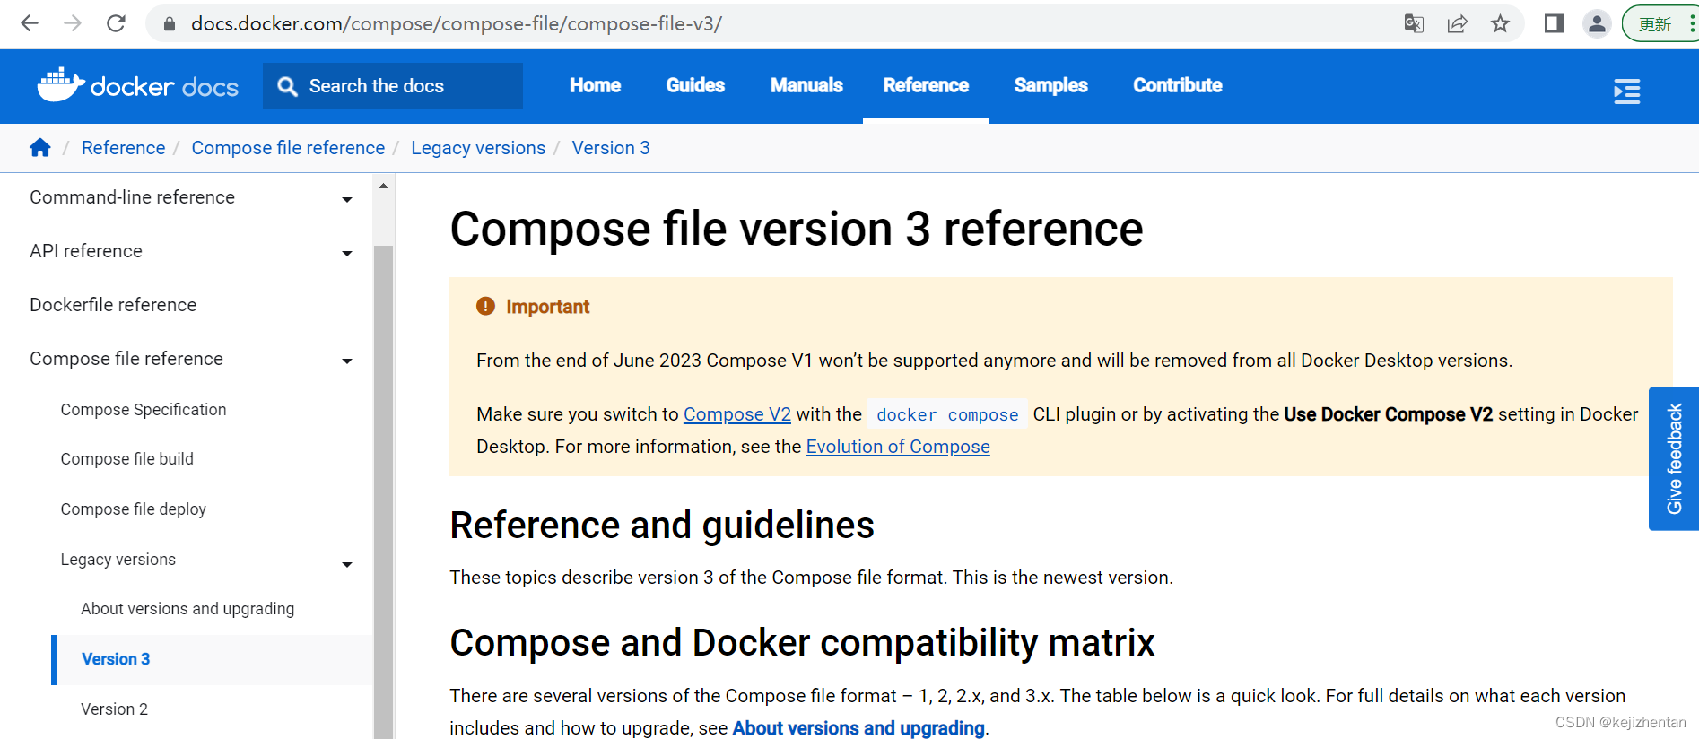Click Compose file reference breadcrumb link

click(x=288, y=148)
